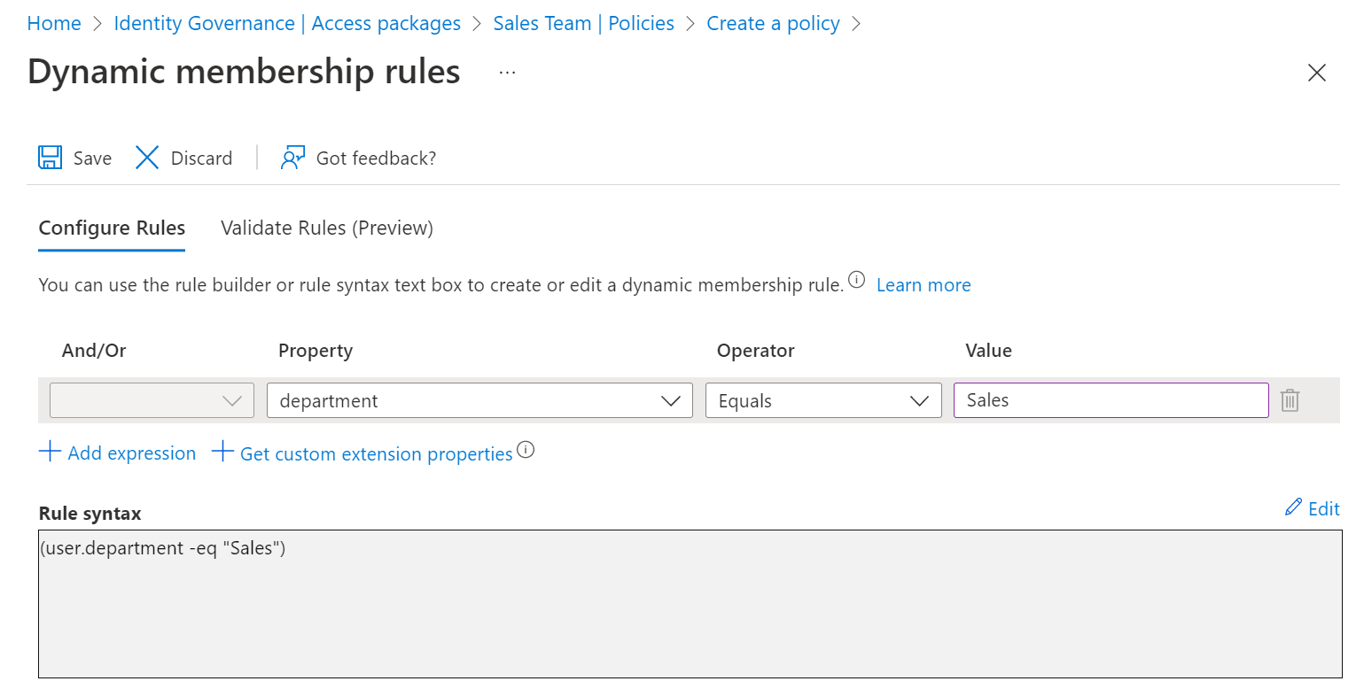Image resolution: width=1364 pixels, height=689 pixels.
Task: Select the Configure Rules tab
Action: [112, 228]
